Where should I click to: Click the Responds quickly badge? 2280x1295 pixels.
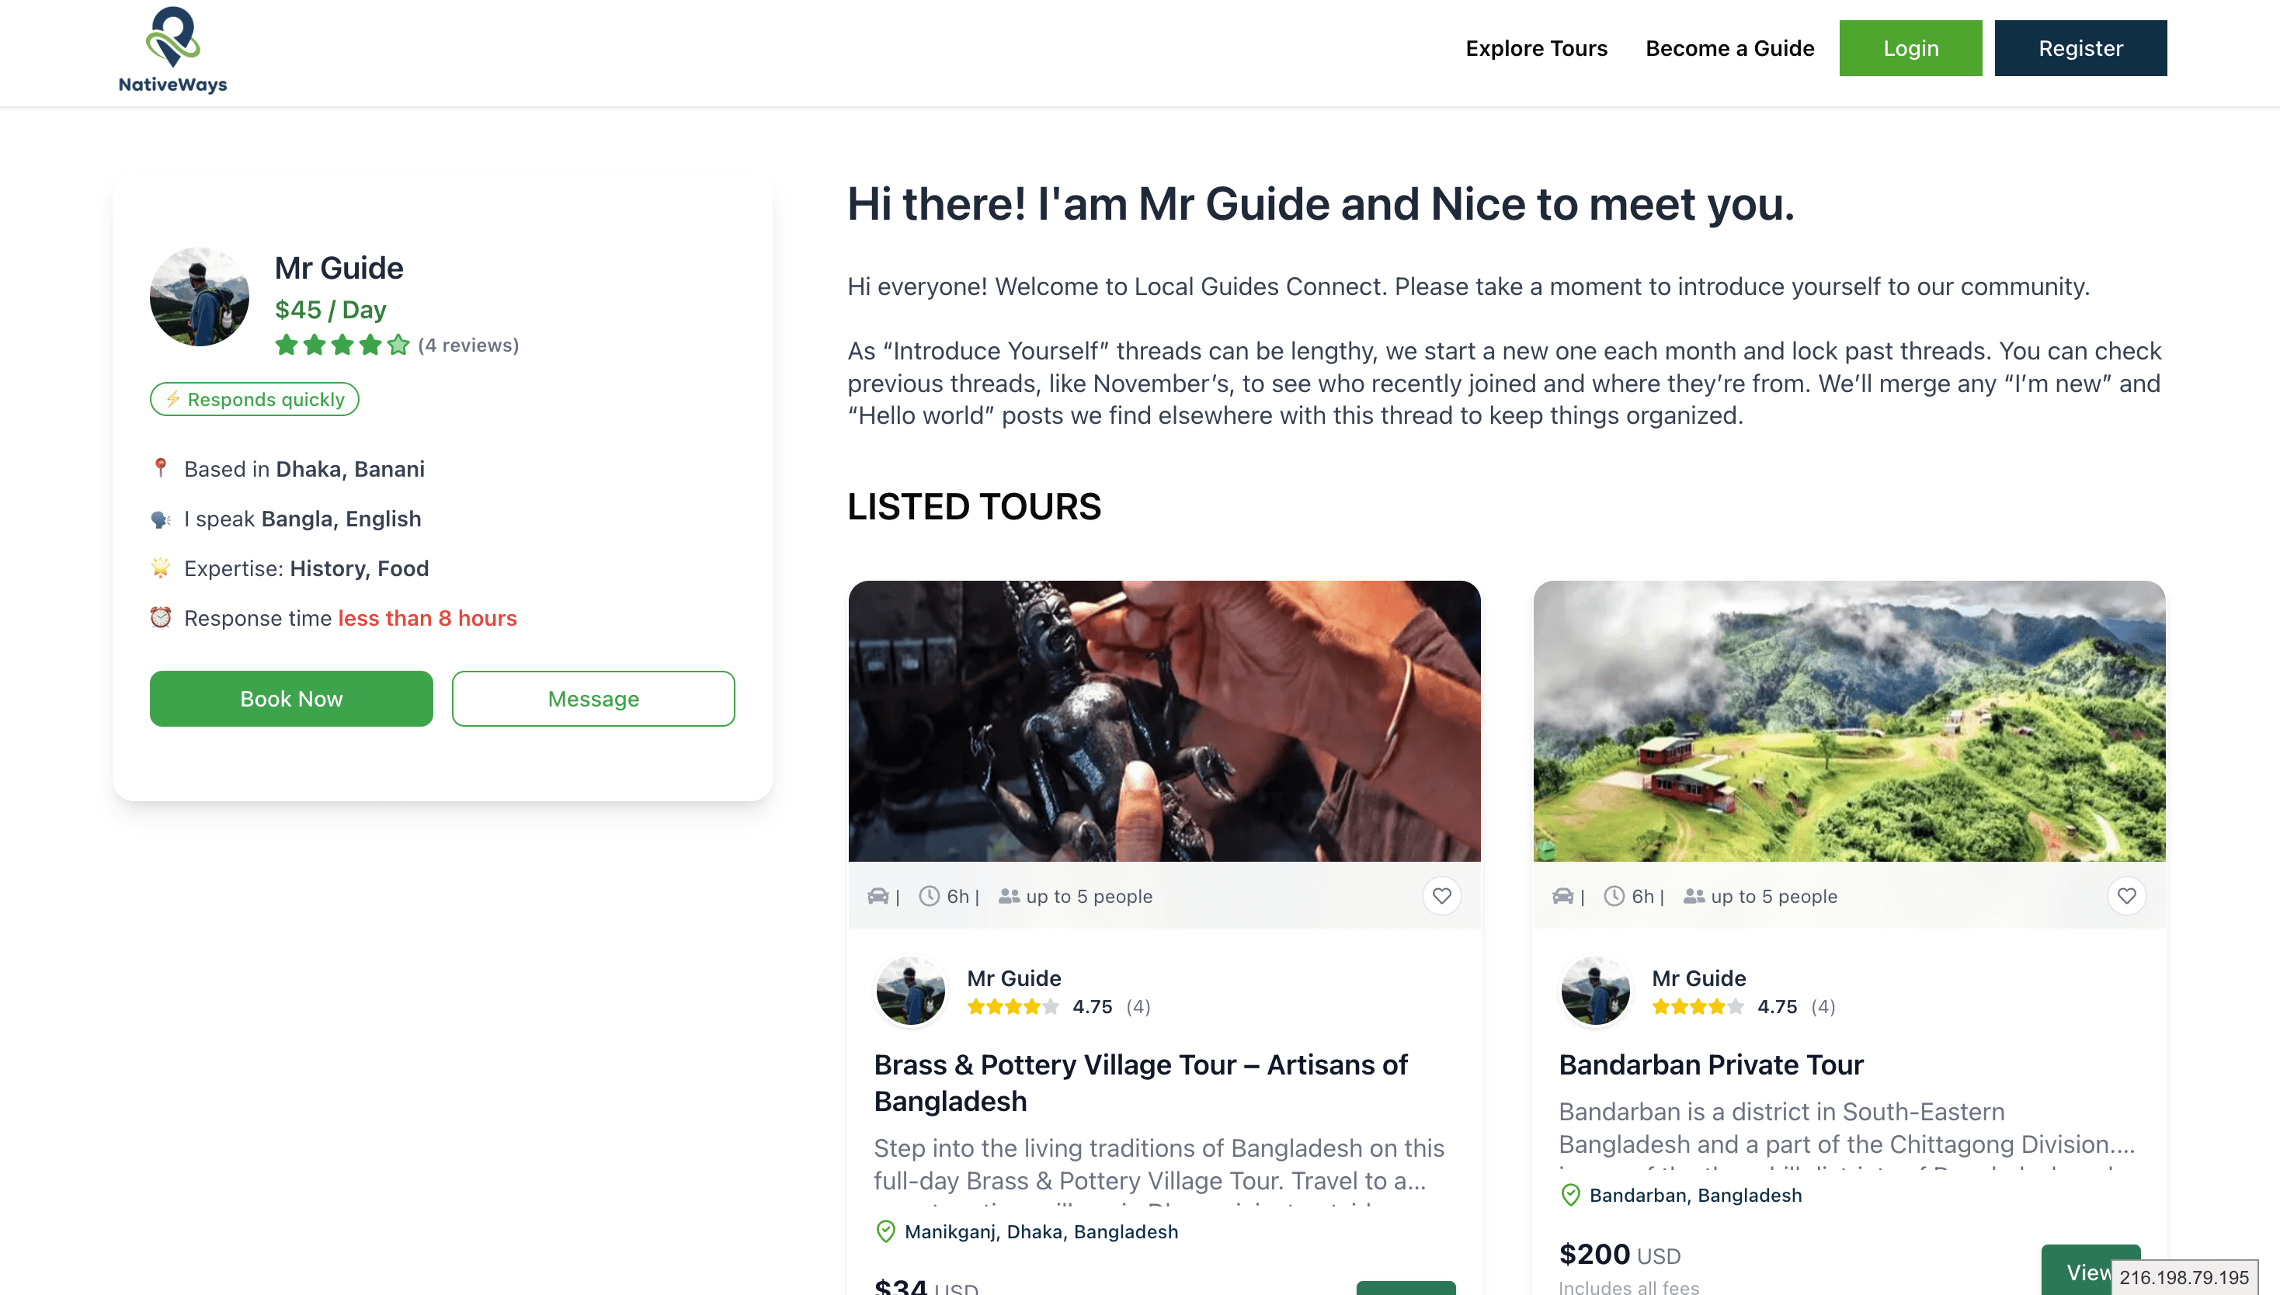pos(255,399)
